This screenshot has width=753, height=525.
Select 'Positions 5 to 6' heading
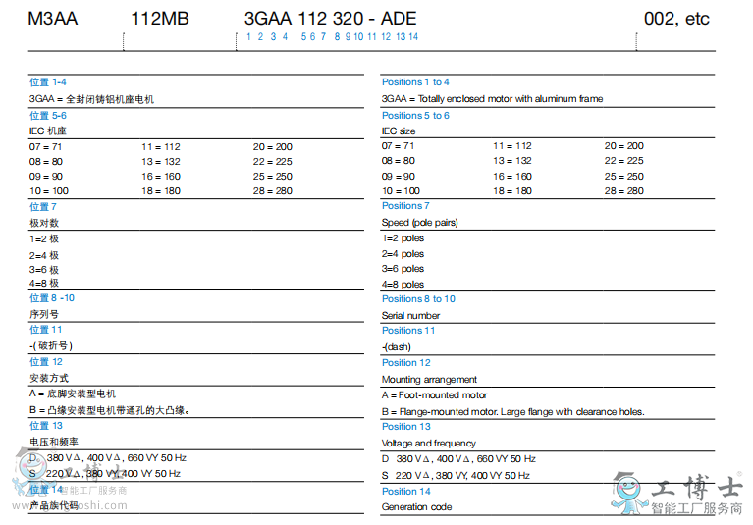point(415,115)
